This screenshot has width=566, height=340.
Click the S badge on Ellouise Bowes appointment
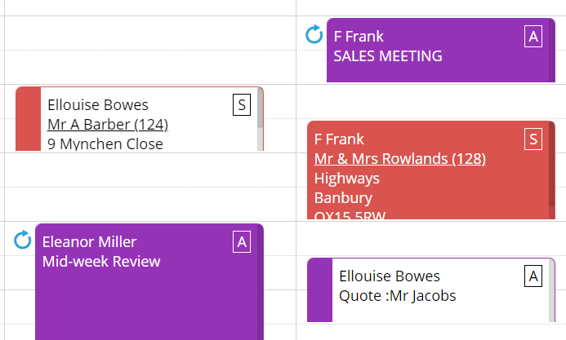tap(242, 105)
